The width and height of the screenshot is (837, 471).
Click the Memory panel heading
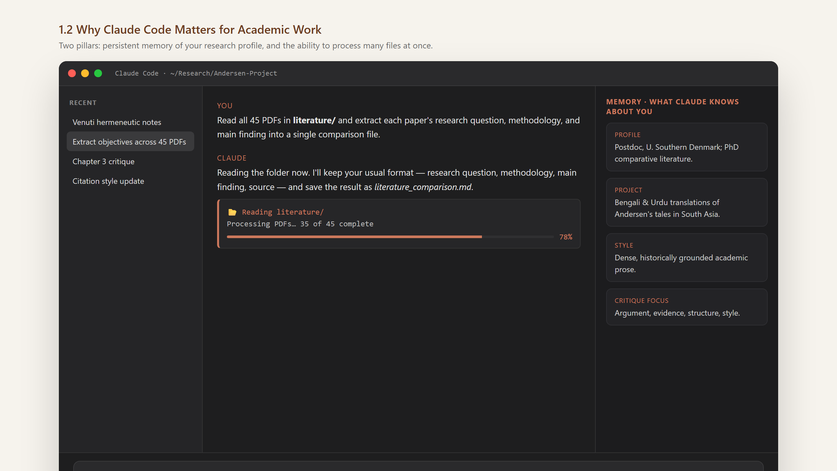pyautogui.click(x=672, y=107)
